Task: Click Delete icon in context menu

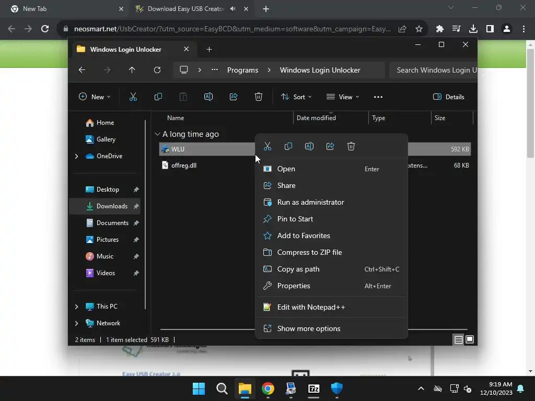Action: click(351, 146)
